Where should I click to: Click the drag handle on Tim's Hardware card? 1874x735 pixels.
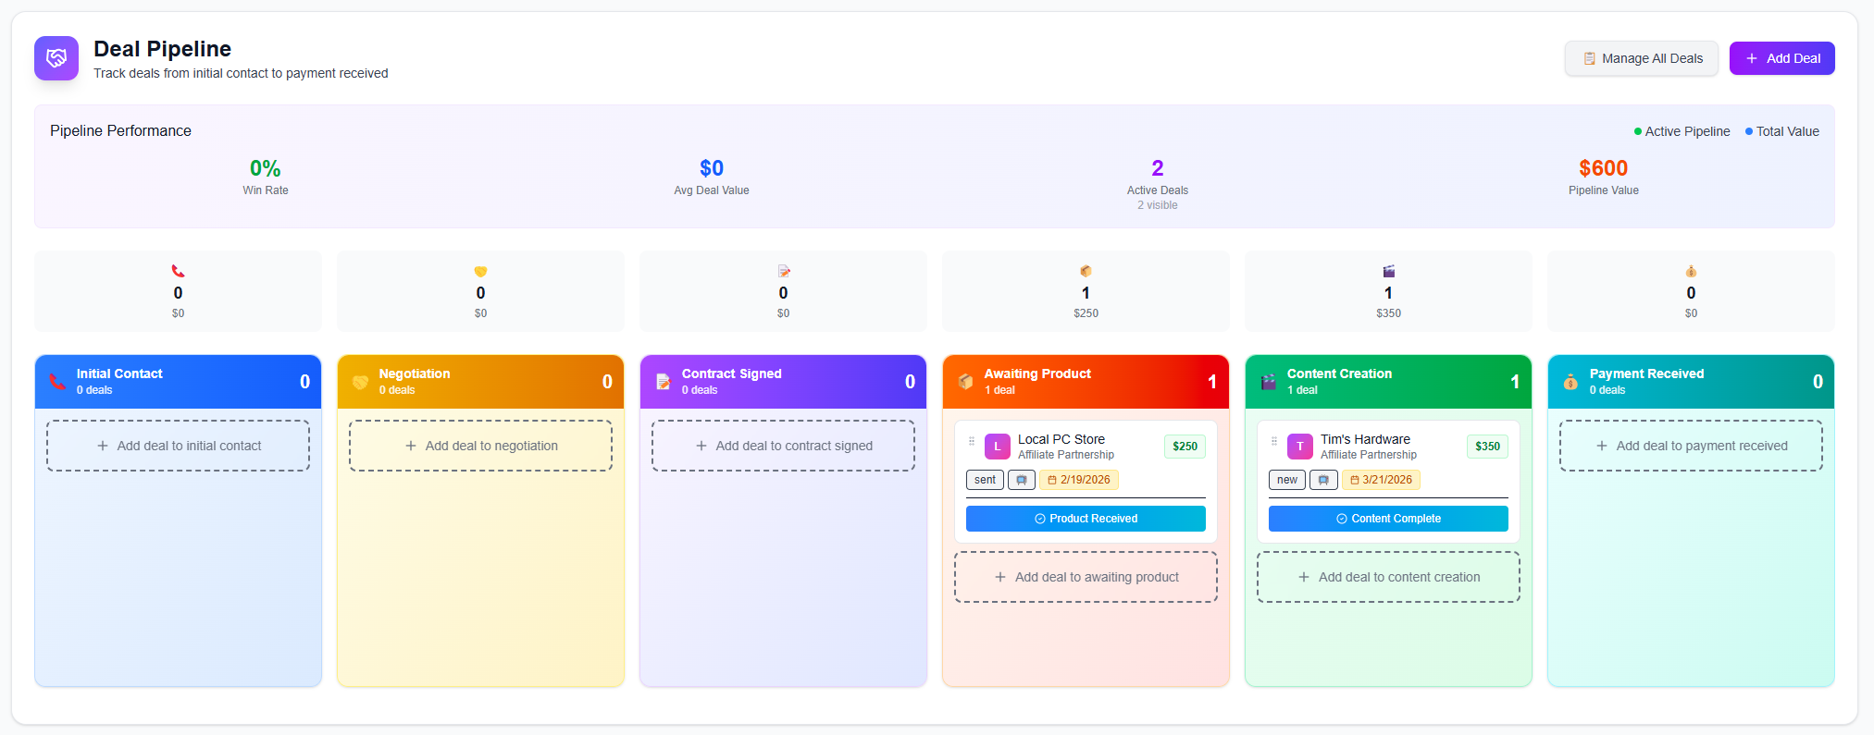1273,441
